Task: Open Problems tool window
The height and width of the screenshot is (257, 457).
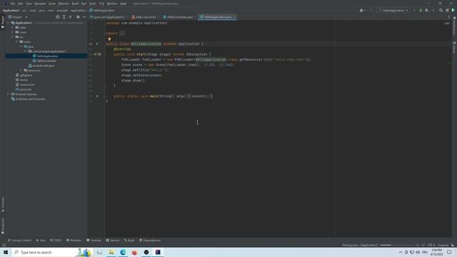Action: (x=74, y=240)
